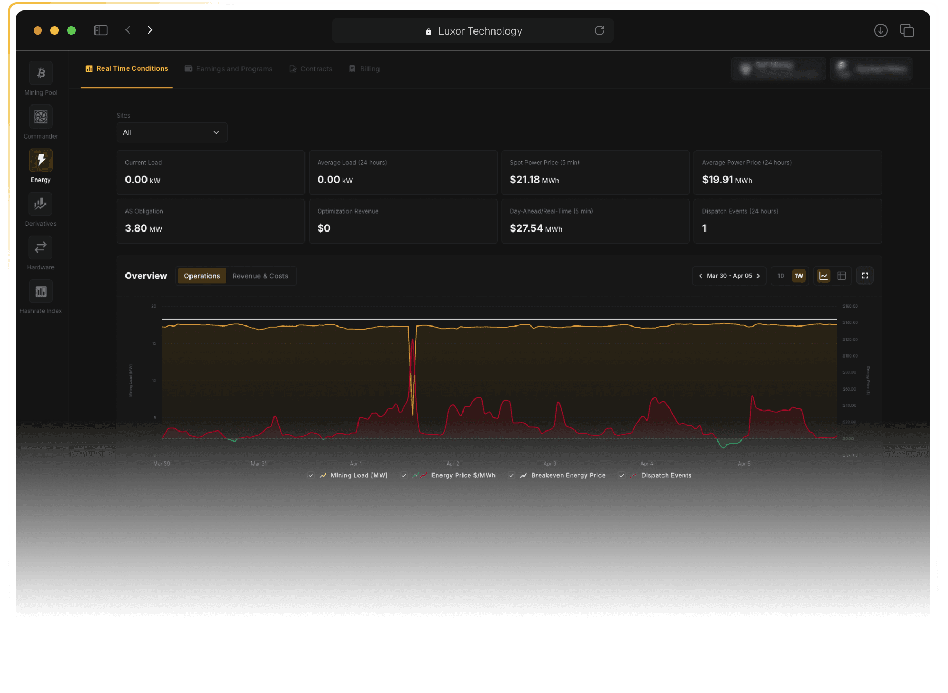Click the Current Load card

pyautogui.click(x=210, y=173)
